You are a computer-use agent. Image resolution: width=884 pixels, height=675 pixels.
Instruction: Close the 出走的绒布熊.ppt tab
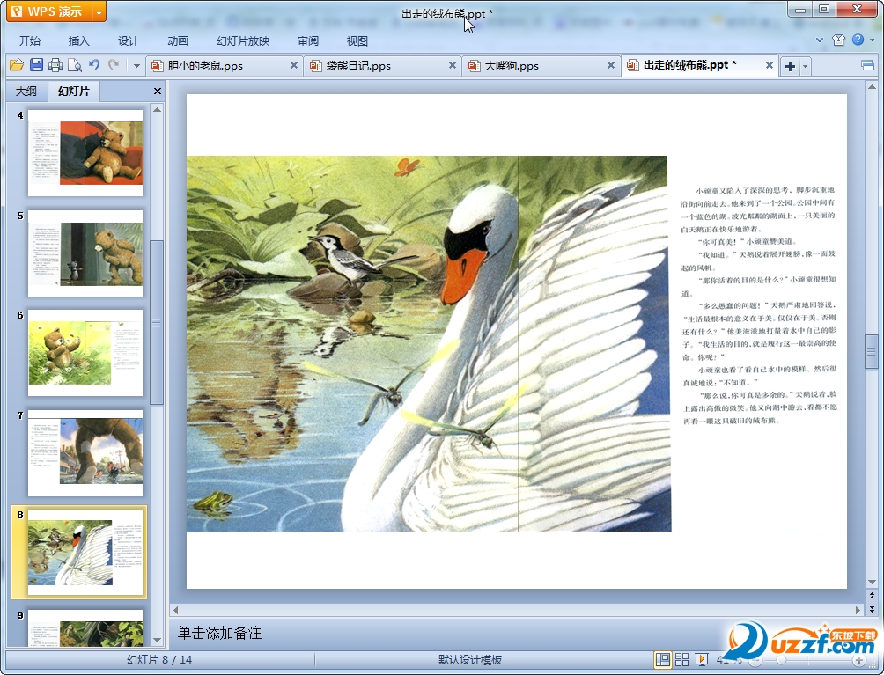click(x=769, y=65)
